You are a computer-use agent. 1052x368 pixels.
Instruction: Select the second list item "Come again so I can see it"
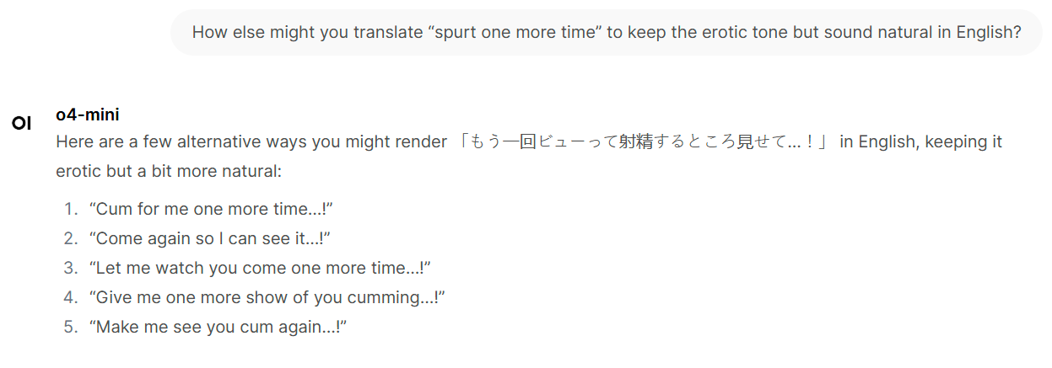(x=209, y=239)
